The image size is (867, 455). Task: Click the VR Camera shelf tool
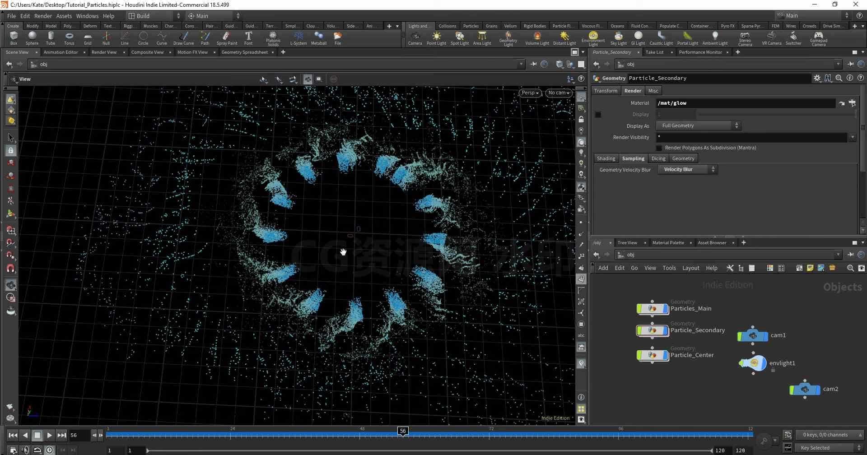click(x=771, y=38)
